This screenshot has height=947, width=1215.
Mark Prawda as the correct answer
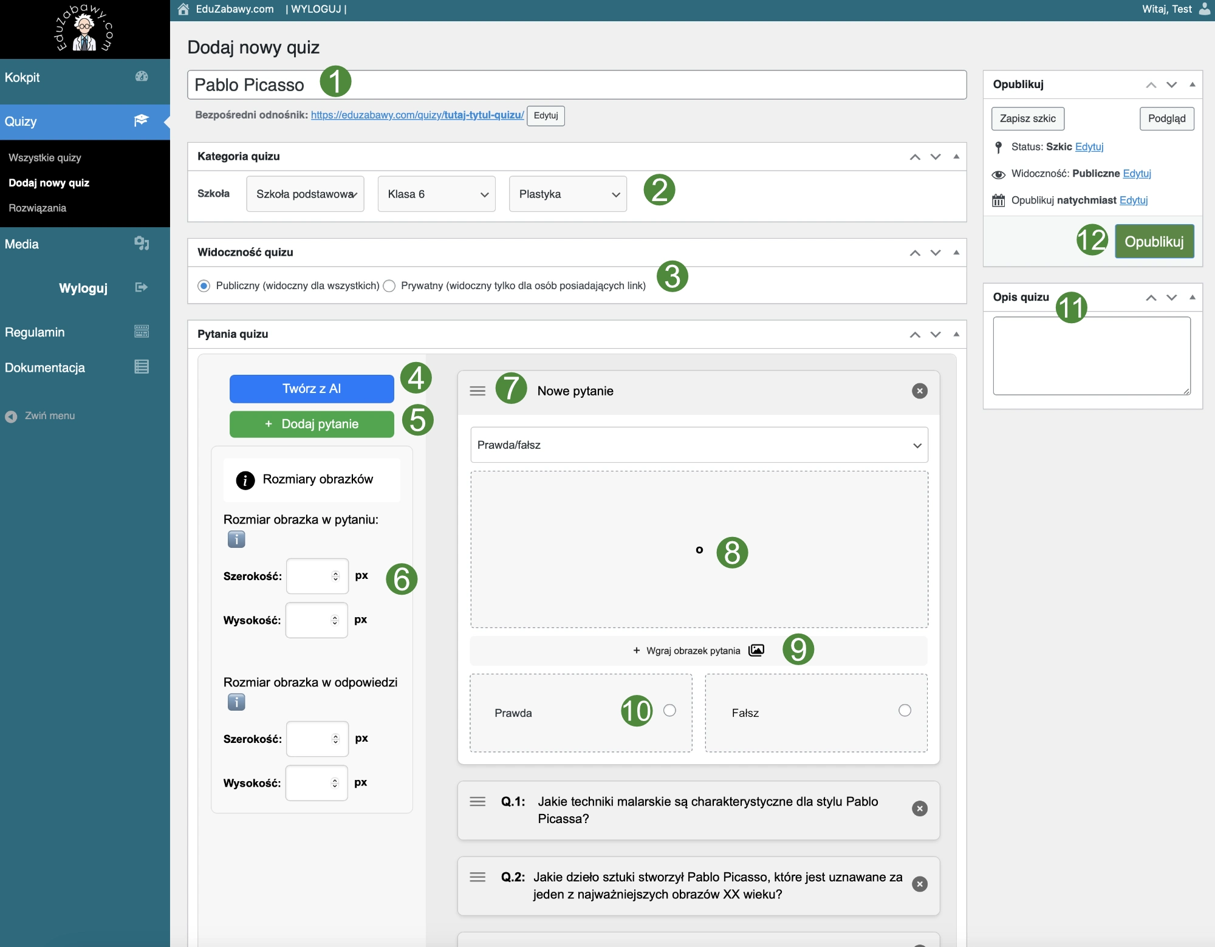669,711
